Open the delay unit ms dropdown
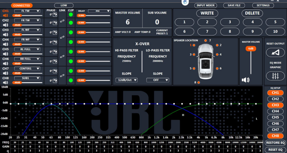Image resolution: width=287 pixels, height=153 pixels. click(x=99, y=11)
